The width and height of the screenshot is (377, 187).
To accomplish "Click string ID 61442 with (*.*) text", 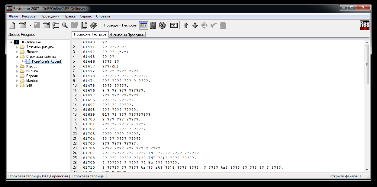I will 89,52.
